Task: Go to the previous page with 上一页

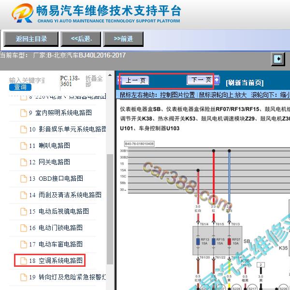Action: 135,80
